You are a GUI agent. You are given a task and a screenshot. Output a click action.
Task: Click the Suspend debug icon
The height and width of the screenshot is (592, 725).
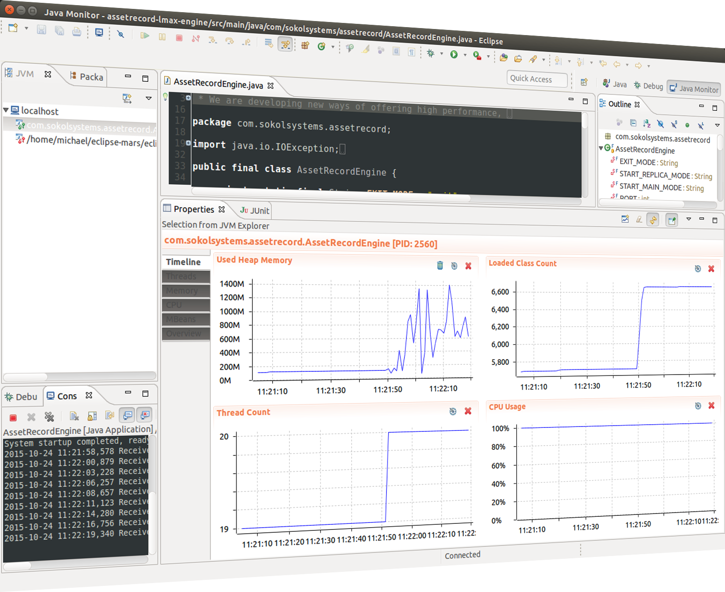pos(162,36)
